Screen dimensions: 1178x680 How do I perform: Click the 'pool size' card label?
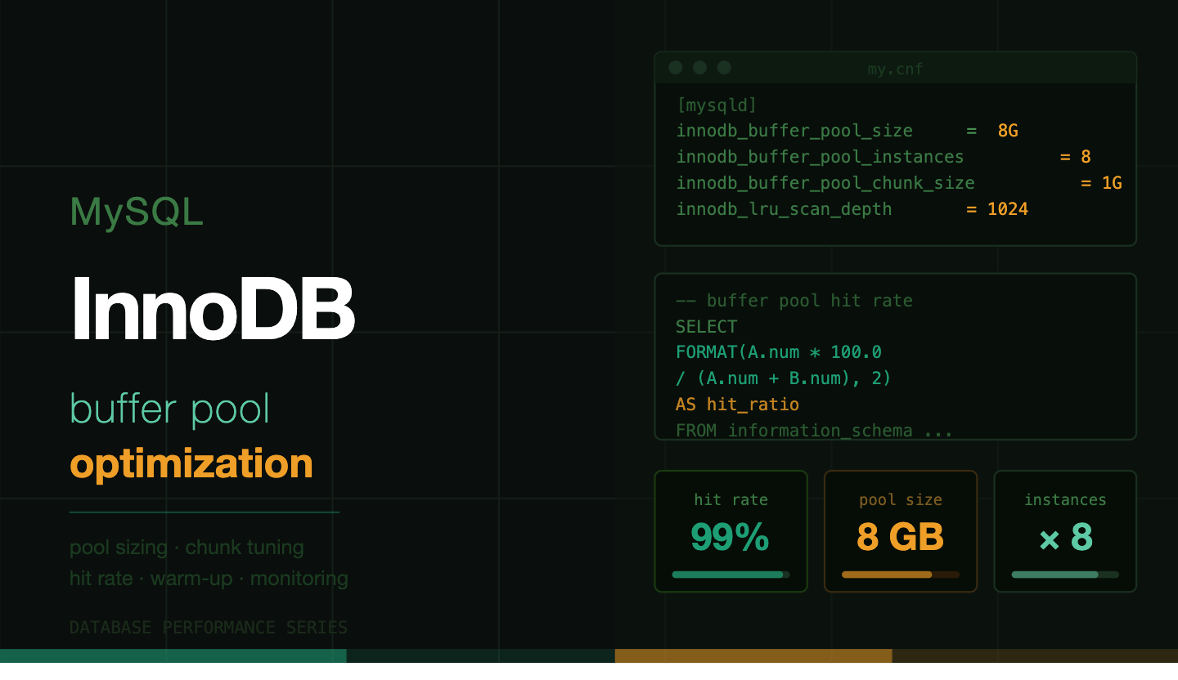[901, 499]
